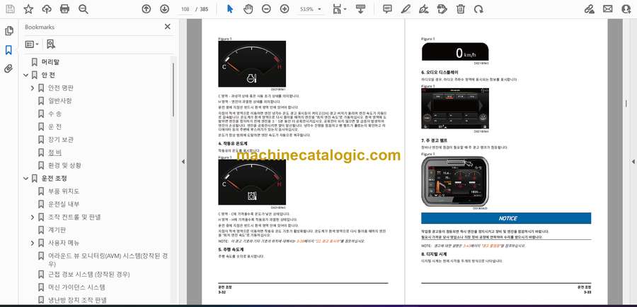The image size is (637, 307).
Task: Open the sign document tool
Action: [424, 9]
